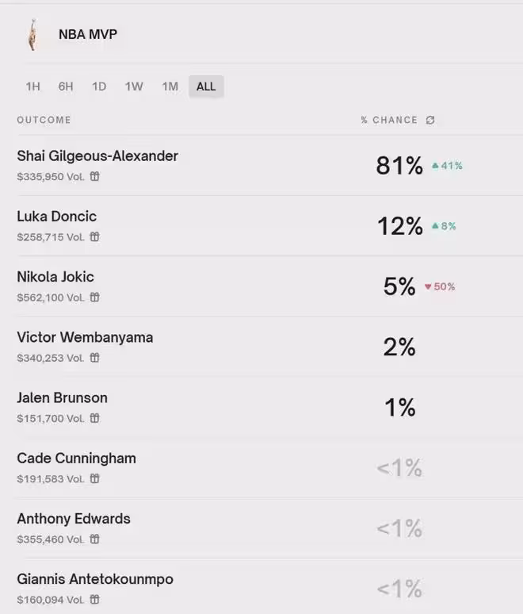Open the Nikola Jokic outcome row
523x614 pixels.
(55, 277)
